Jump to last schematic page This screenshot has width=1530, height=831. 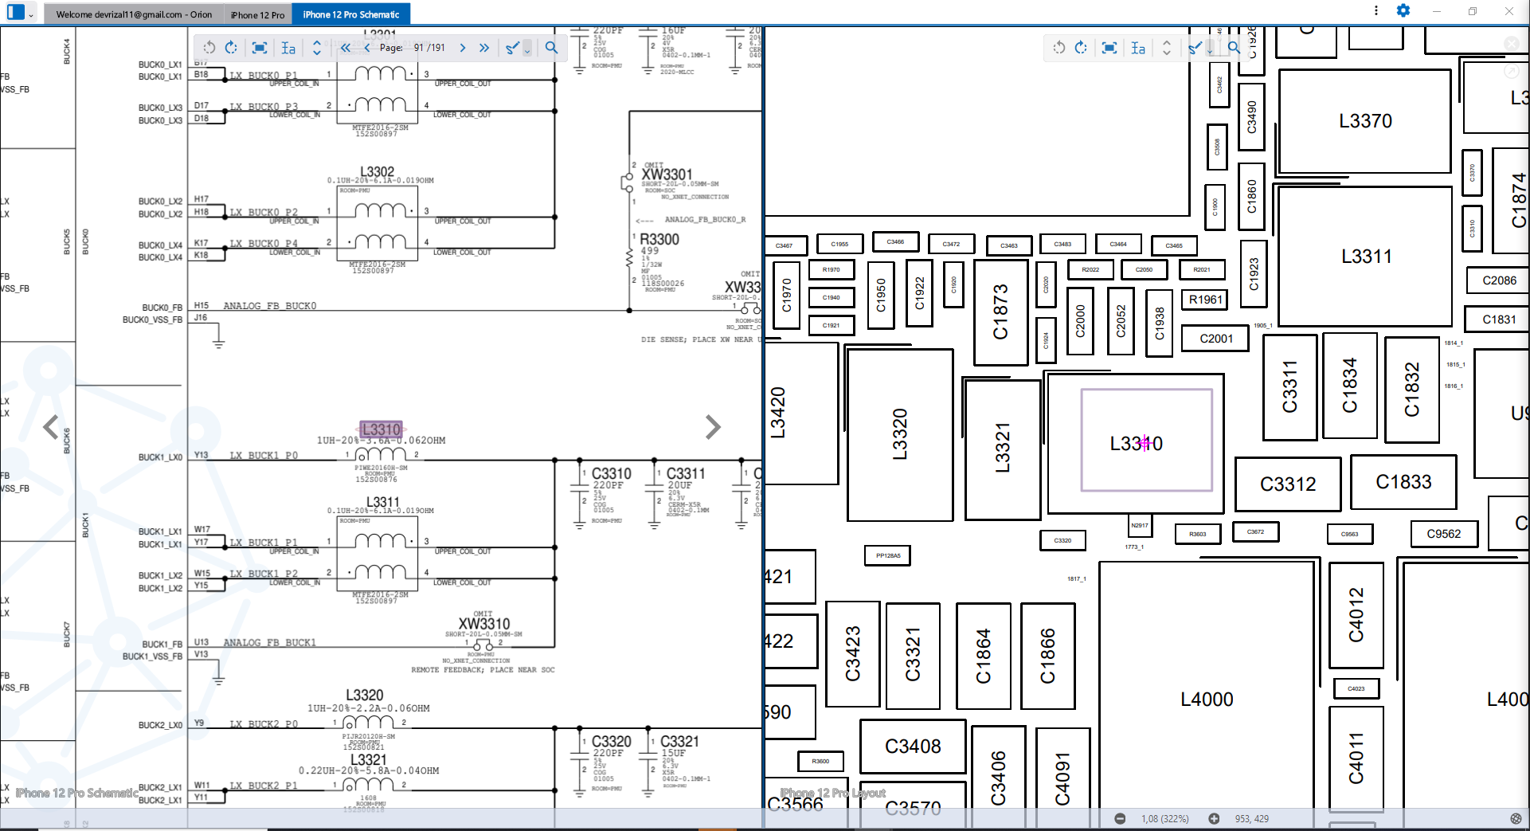[x=484, y=48]
